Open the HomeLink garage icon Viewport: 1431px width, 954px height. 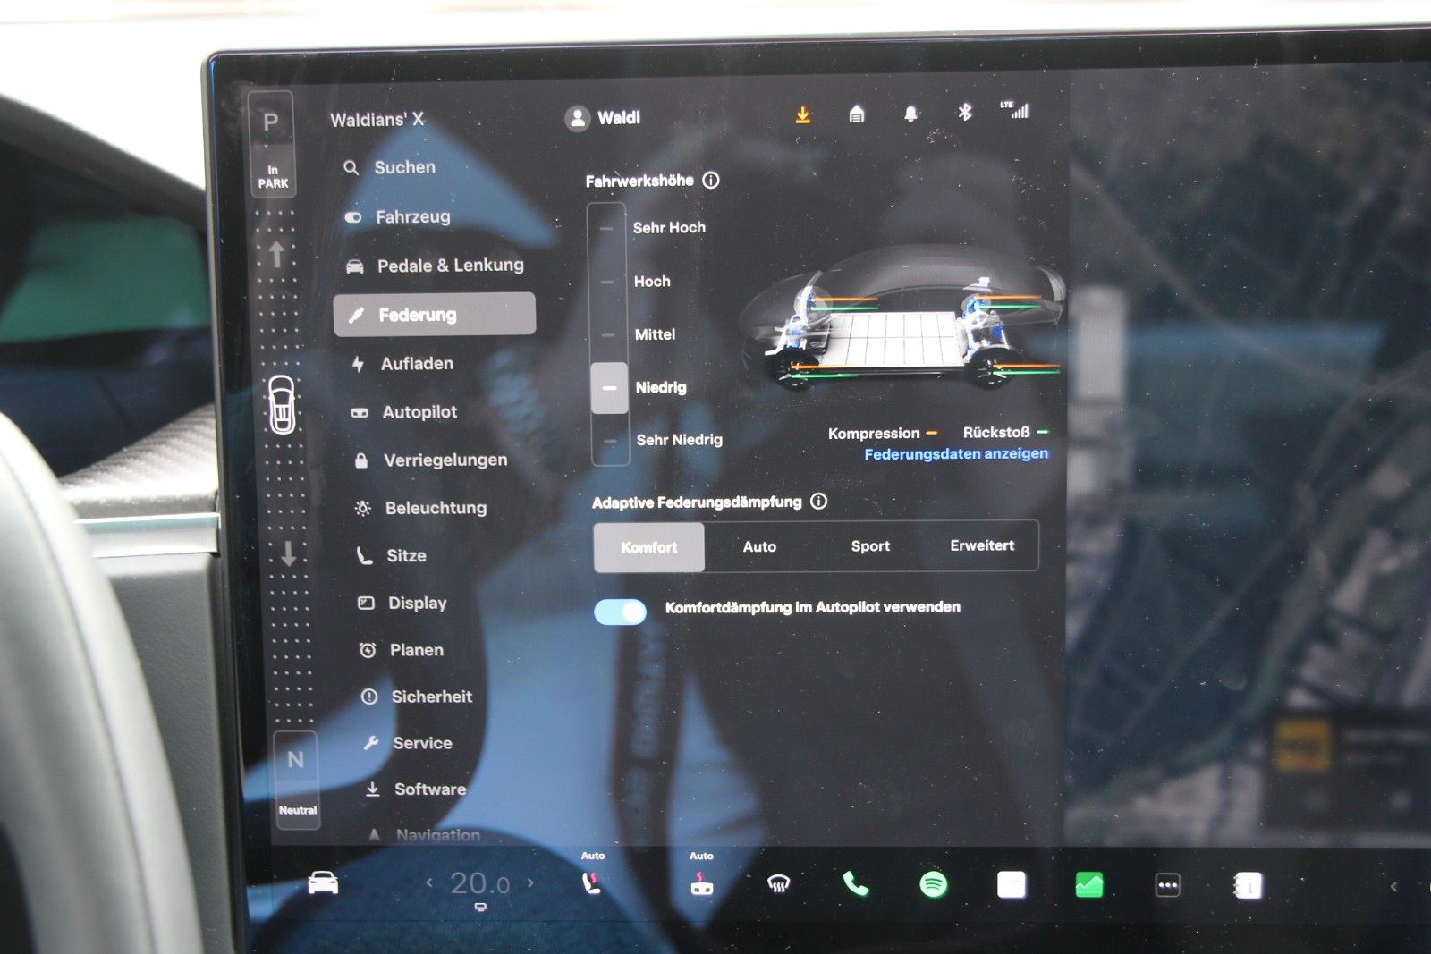tap(856, 114)
